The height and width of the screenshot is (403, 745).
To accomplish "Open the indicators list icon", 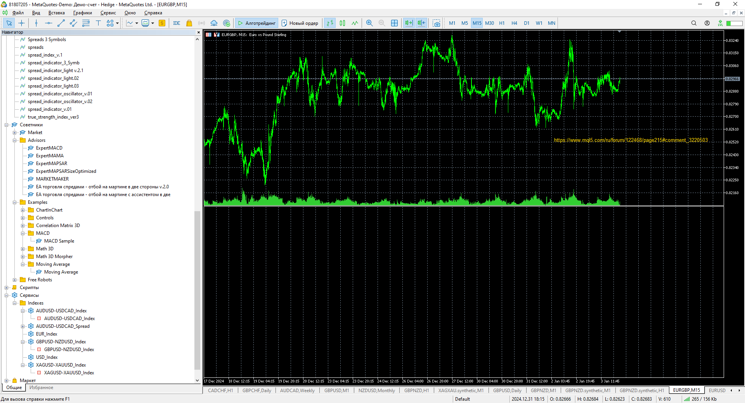I will click(130, 23).
